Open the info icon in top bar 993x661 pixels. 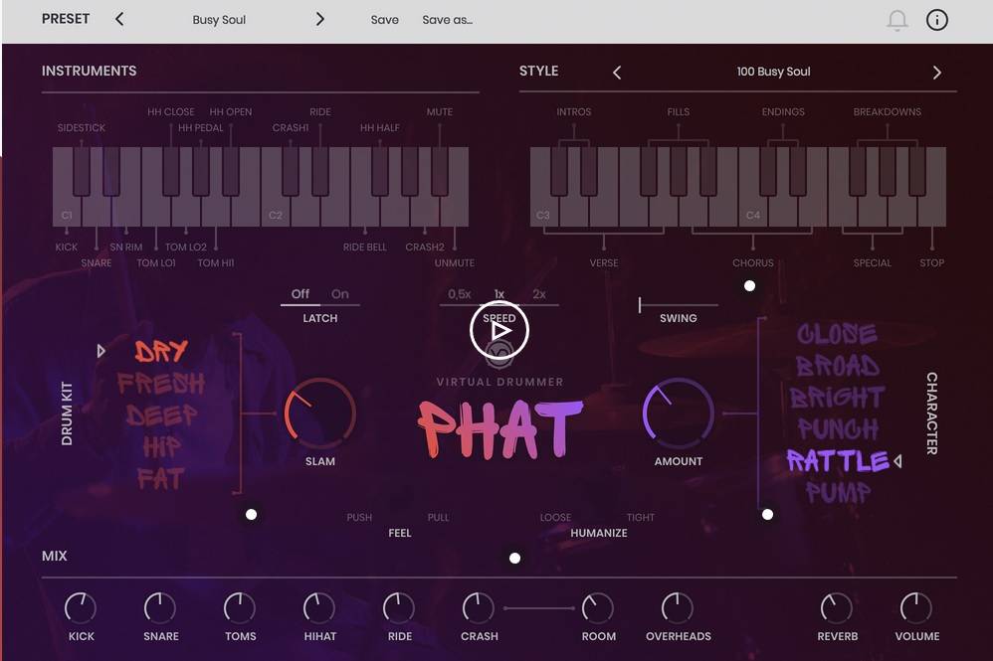coord(937,20)
